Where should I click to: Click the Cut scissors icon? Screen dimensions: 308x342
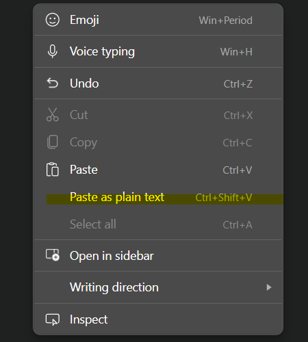point(53,115)
